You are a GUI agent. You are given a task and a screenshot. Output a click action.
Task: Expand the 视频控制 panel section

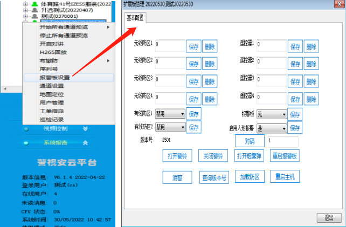pyautogui.click(x=85, y=129)
